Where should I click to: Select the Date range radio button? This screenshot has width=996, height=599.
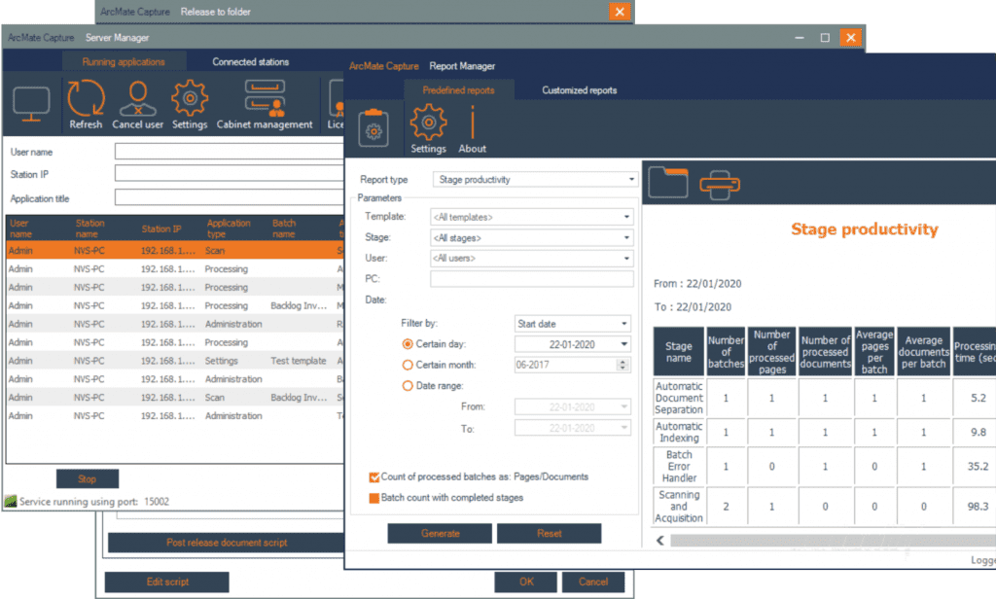pos(408,386)
